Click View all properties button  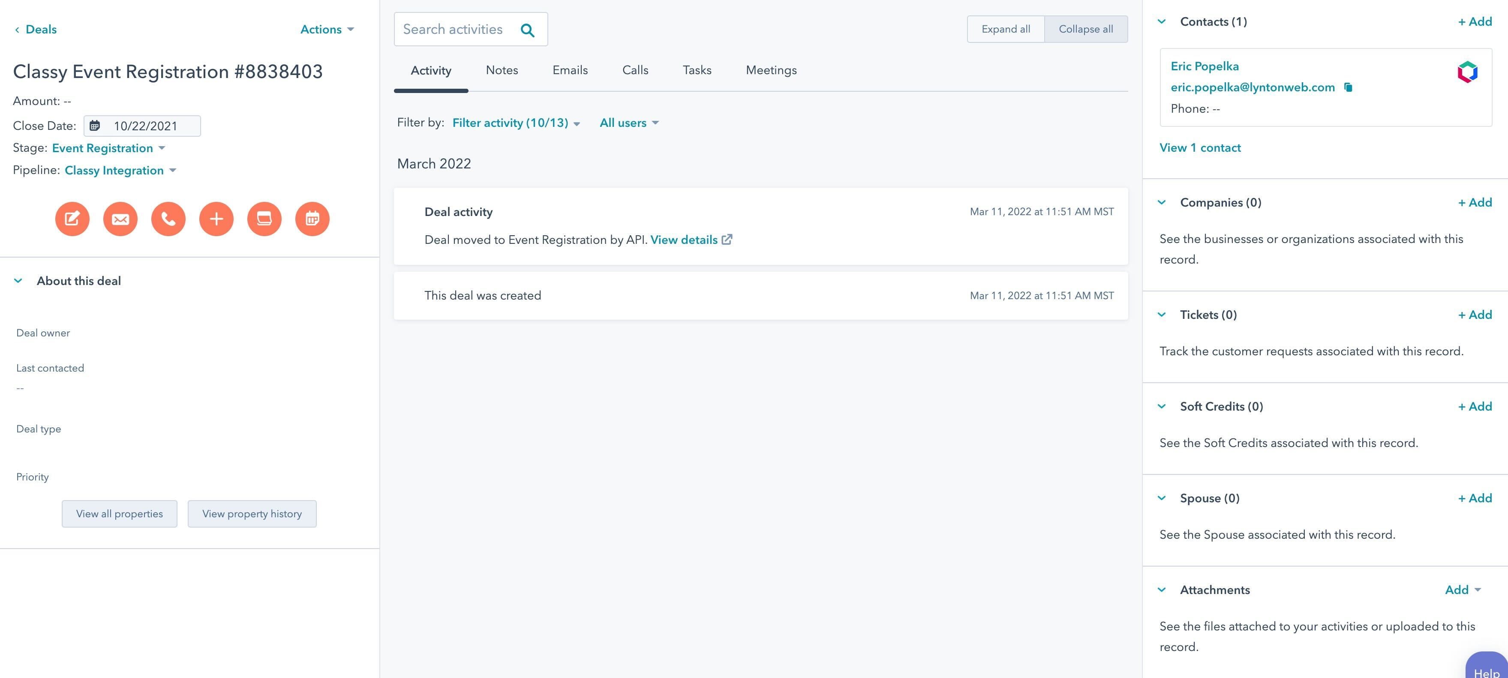click(120, 513)
